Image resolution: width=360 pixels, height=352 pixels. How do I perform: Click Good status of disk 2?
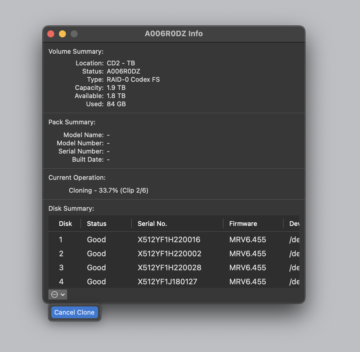coord(96,254)
